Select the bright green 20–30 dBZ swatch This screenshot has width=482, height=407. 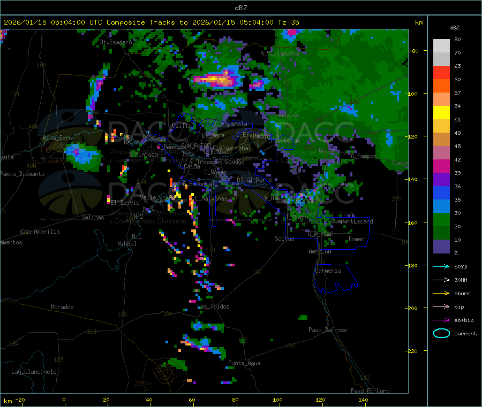click(441, 220)
